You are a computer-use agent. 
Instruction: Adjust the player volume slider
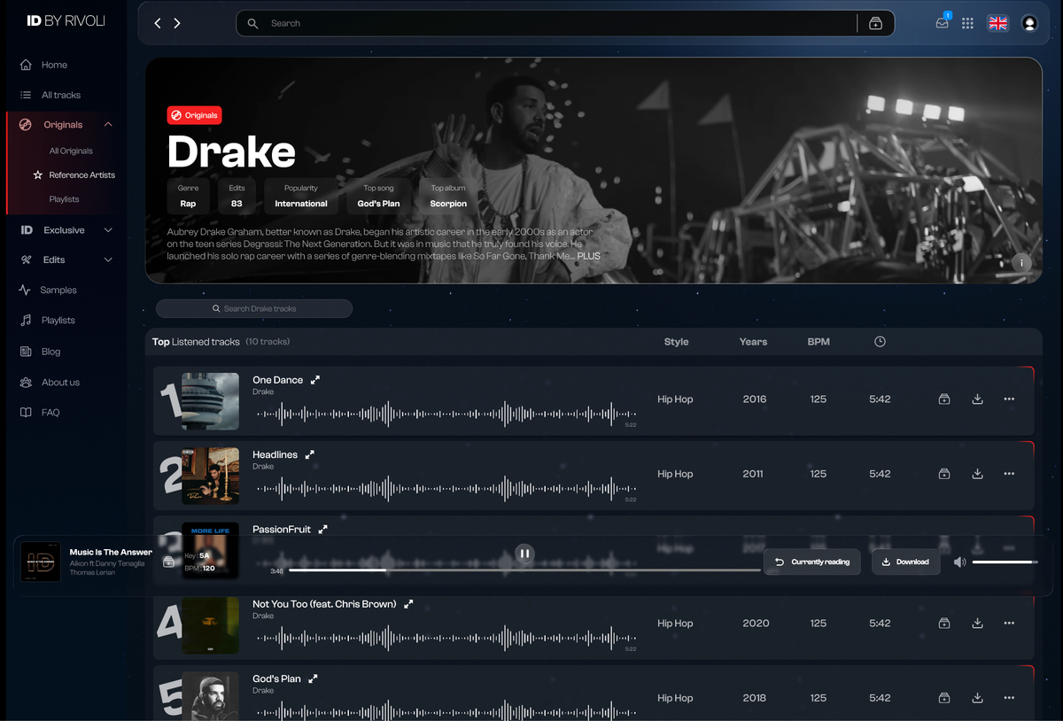click(1005, 562)
